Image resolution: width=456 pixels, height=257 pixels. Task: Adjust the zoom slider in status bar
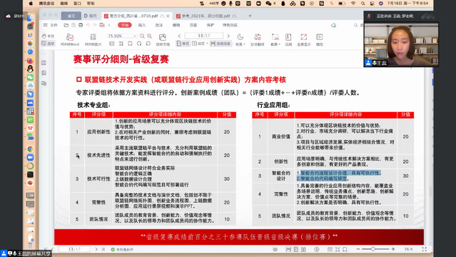pos(373,249)
